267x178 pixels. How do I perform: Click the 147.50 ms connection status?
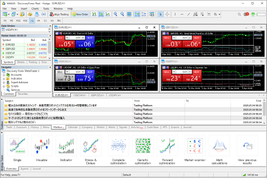tap(251, 175)
